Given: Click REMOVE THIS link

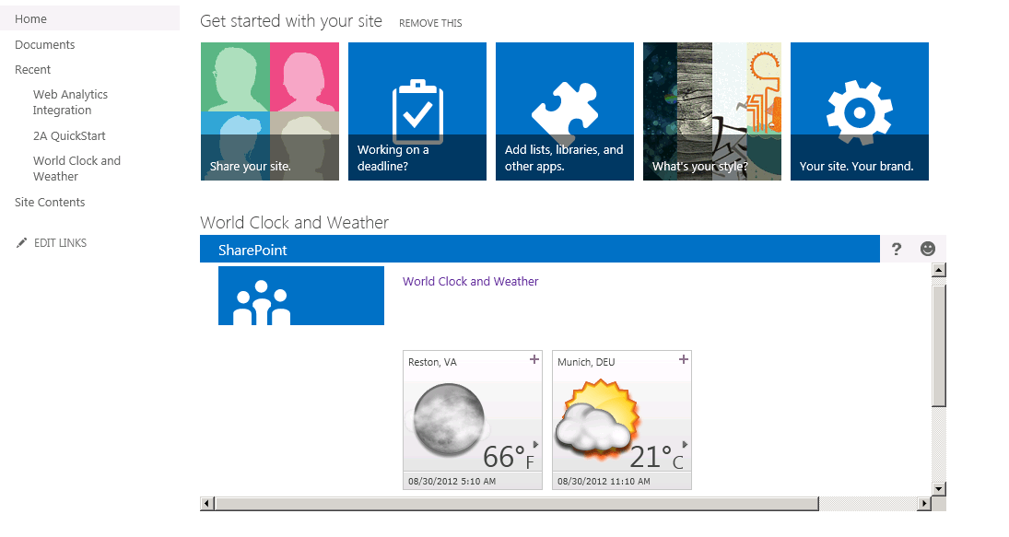Looking at the screenshot, I should click(430, 23).
